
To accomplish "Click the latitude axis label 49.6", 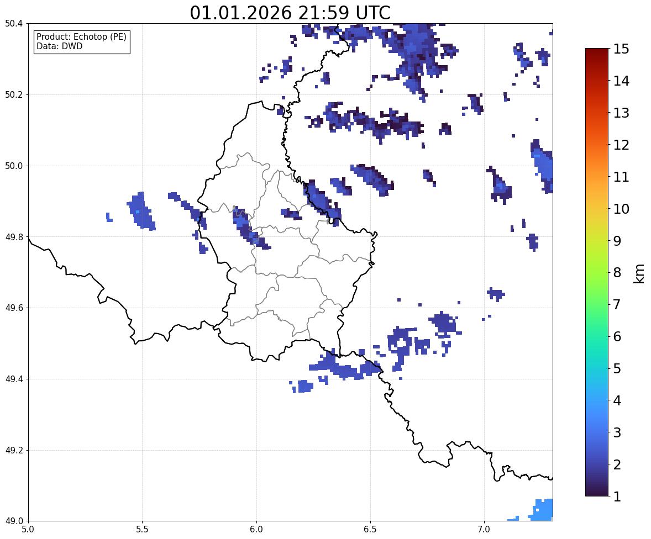I will (x=14, y=308).
